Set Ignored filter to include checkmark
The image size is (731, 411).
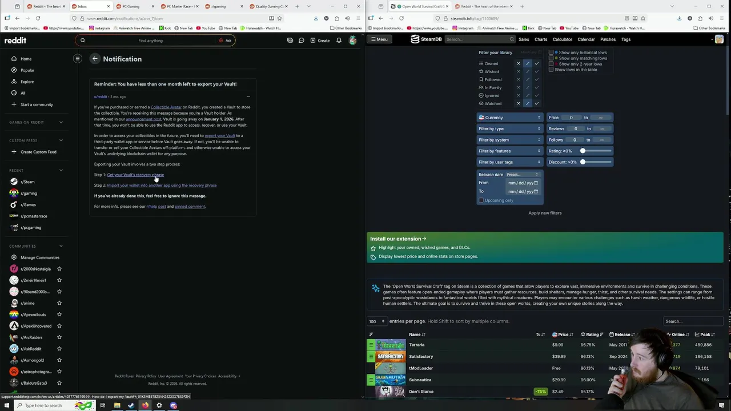537,95
